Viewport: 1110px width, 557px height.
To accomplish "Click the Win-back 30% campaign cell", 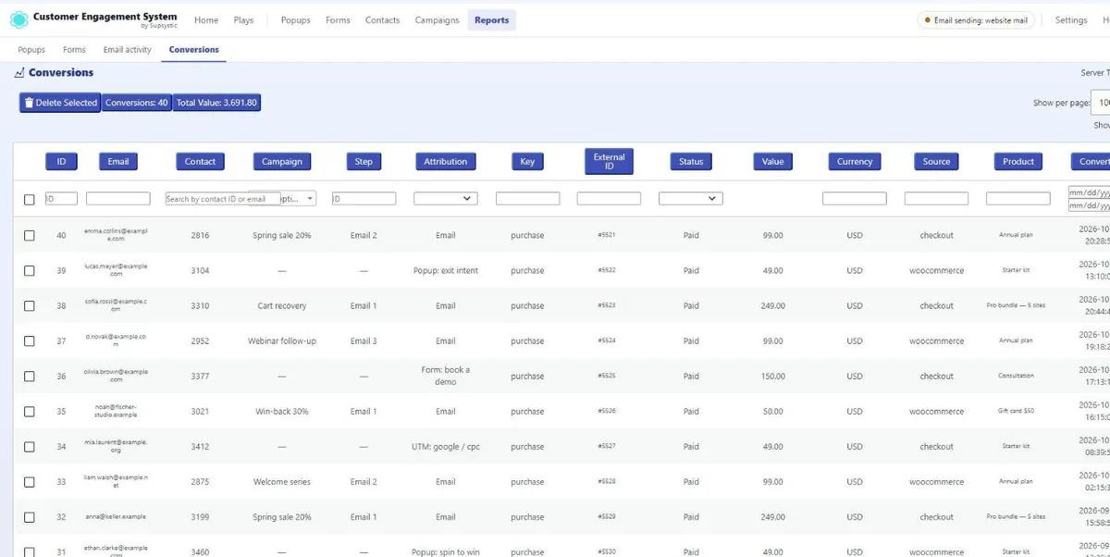I will click(x=281, y=411).
